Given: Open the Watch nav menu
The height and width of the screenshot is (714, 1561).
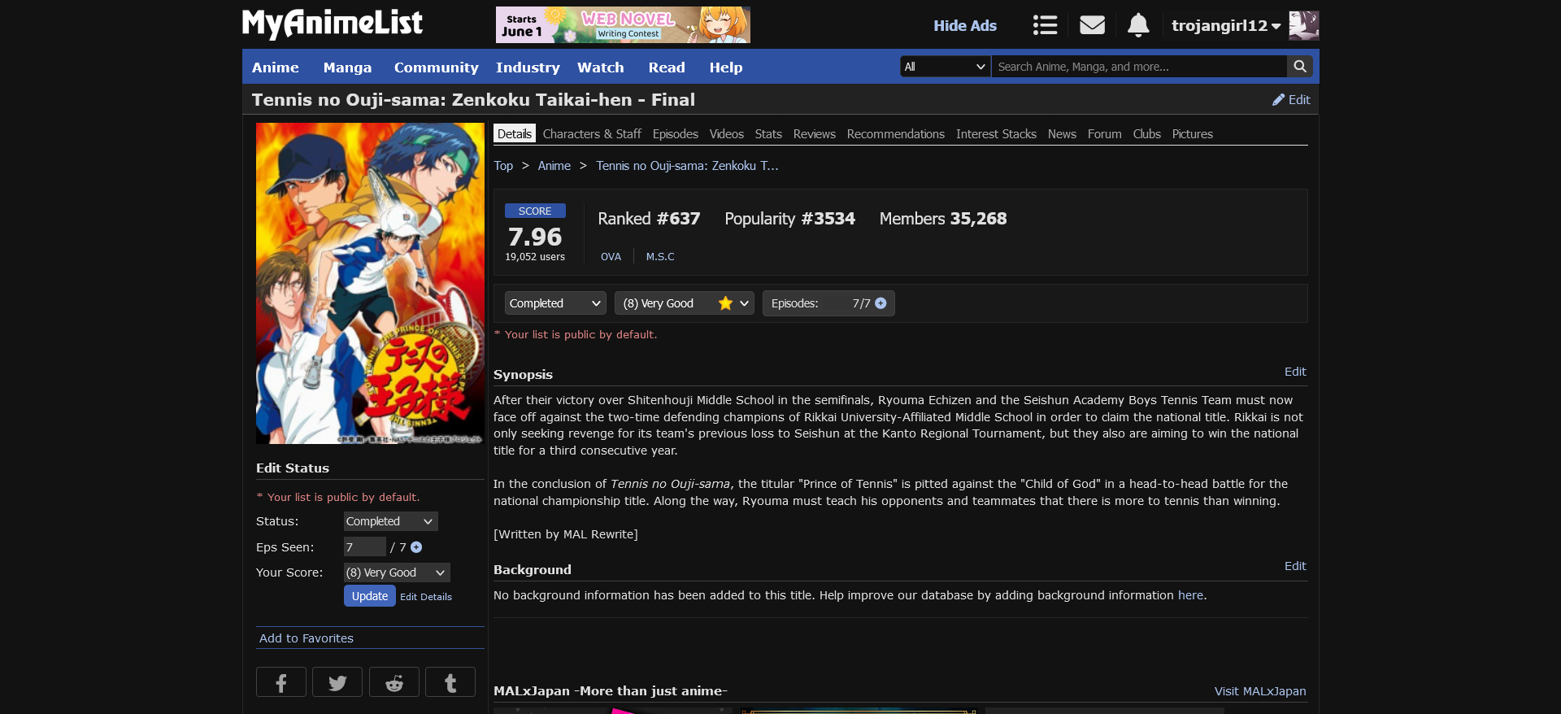Looking at the screenshot, I should tap(601, 67).
